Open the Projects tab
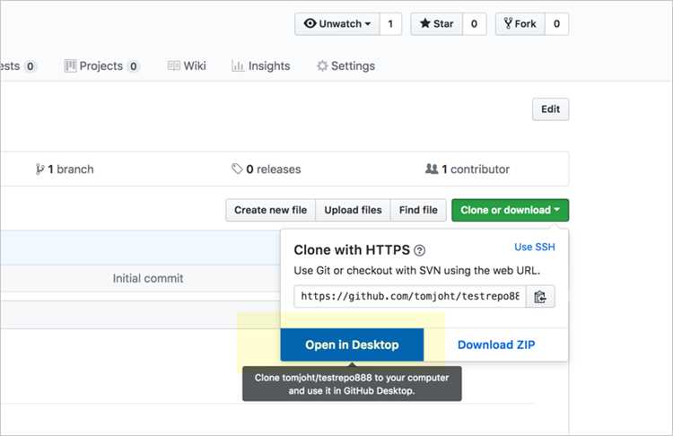The image size is (673, 436). pos(101,65)
